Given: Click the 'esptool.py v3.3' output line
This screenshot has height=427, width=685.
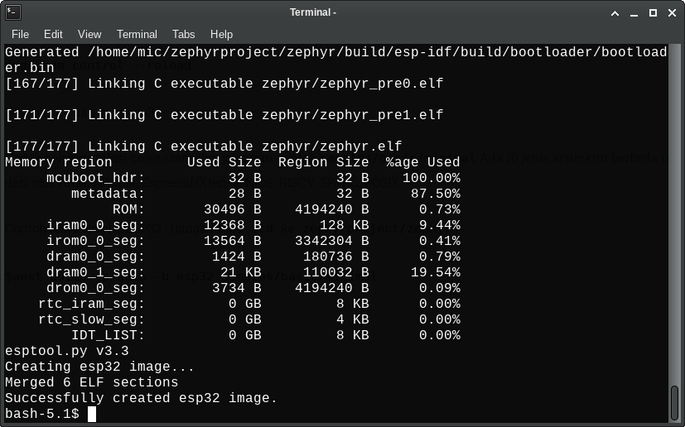Looking at the screenshot, I should click(66, 351).
